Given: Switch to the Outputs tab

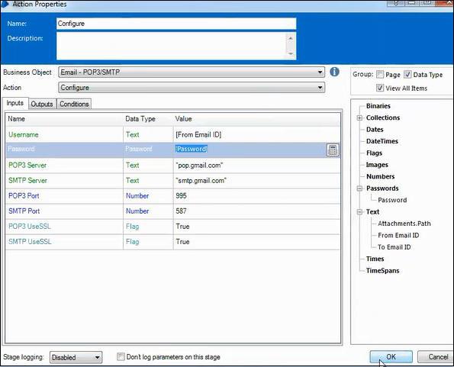Looking at the screenshot, I should click(42, 104).
